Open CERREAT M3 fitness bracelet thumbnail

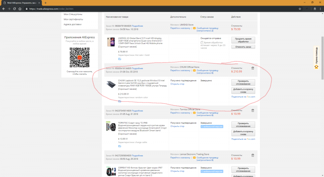click(111, 171)
